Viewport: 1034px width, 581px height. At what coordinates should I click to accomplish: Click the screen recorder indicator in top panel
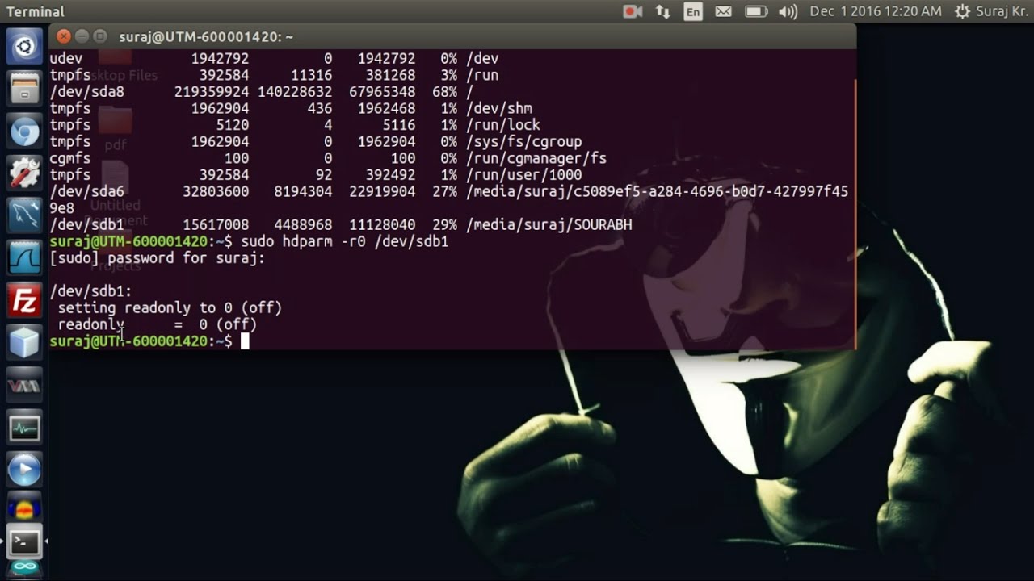click(x=633, y=11)
